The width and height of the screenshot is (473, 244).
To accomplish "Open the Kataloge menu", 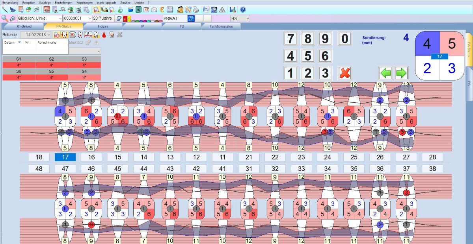I will click(x=45, y=2).
